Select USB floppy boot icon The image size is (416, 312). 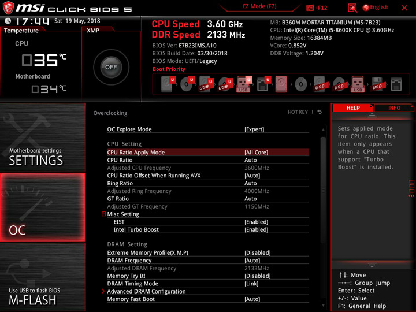378,84
